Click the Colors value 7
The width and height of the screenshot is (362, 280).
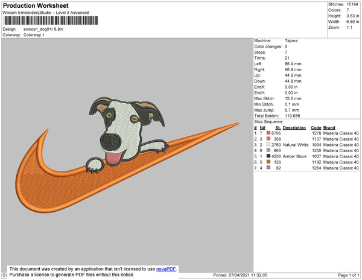coord(348,10)
